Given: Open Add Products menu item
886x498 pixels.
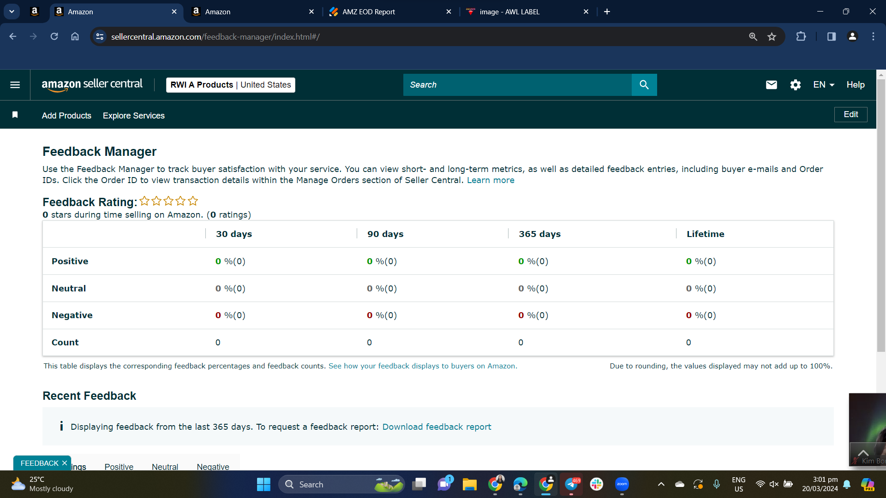Looking at the screenshot, I should click(x=66, y=116).
